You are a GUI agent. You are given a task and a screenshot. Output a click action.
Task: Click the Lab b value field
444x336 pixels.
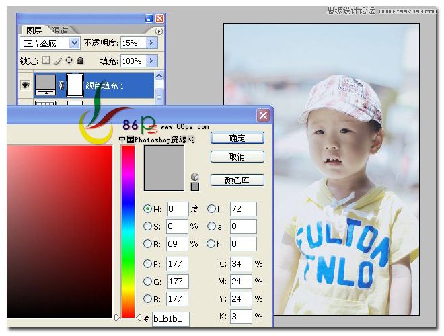pos(244,244)
